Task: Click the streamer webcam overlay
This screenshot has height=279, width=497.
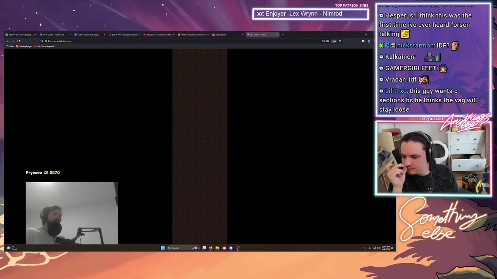Action: click(433, 158)
